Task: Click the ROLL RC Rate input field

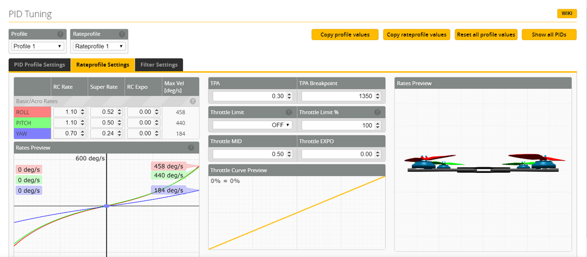Action: pyautogui.click(x=66, y=112)
